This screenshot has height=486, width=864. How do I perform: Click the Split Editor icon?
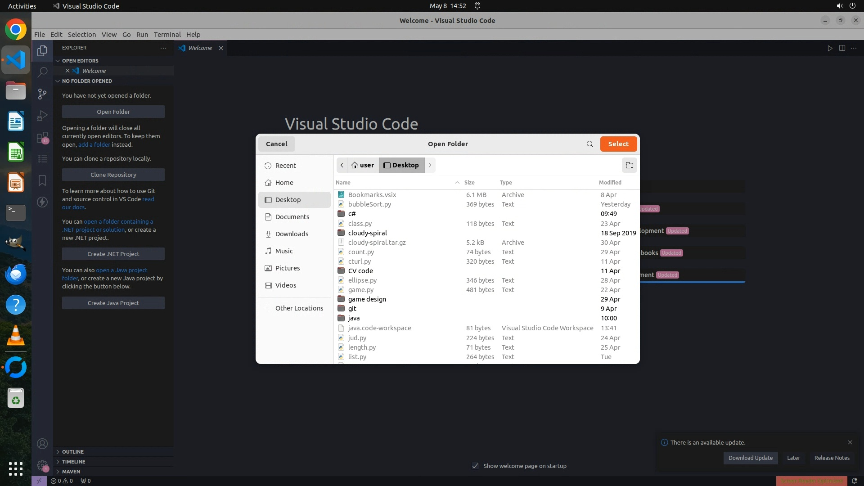tap(842, 48)
